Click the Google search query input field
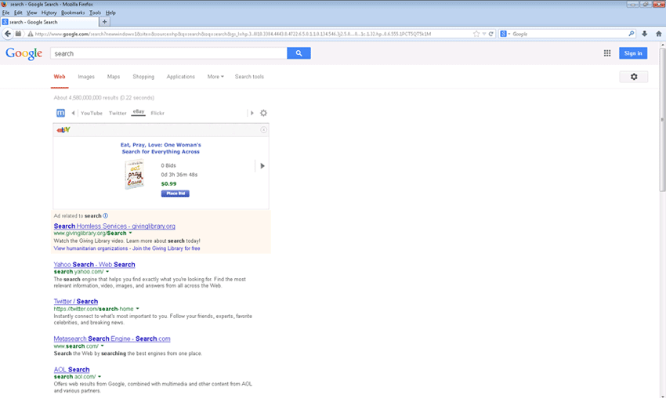 click(x=168, y=53)
